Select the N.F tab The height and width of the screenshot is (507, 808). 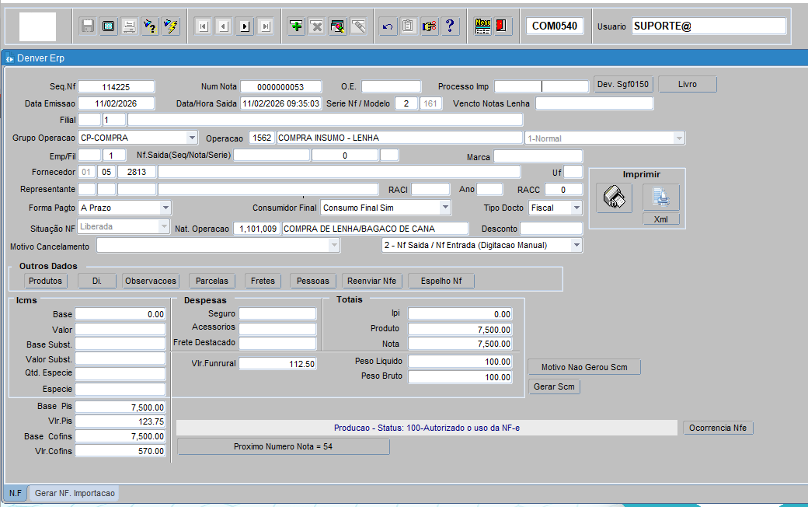pos(16,493)
